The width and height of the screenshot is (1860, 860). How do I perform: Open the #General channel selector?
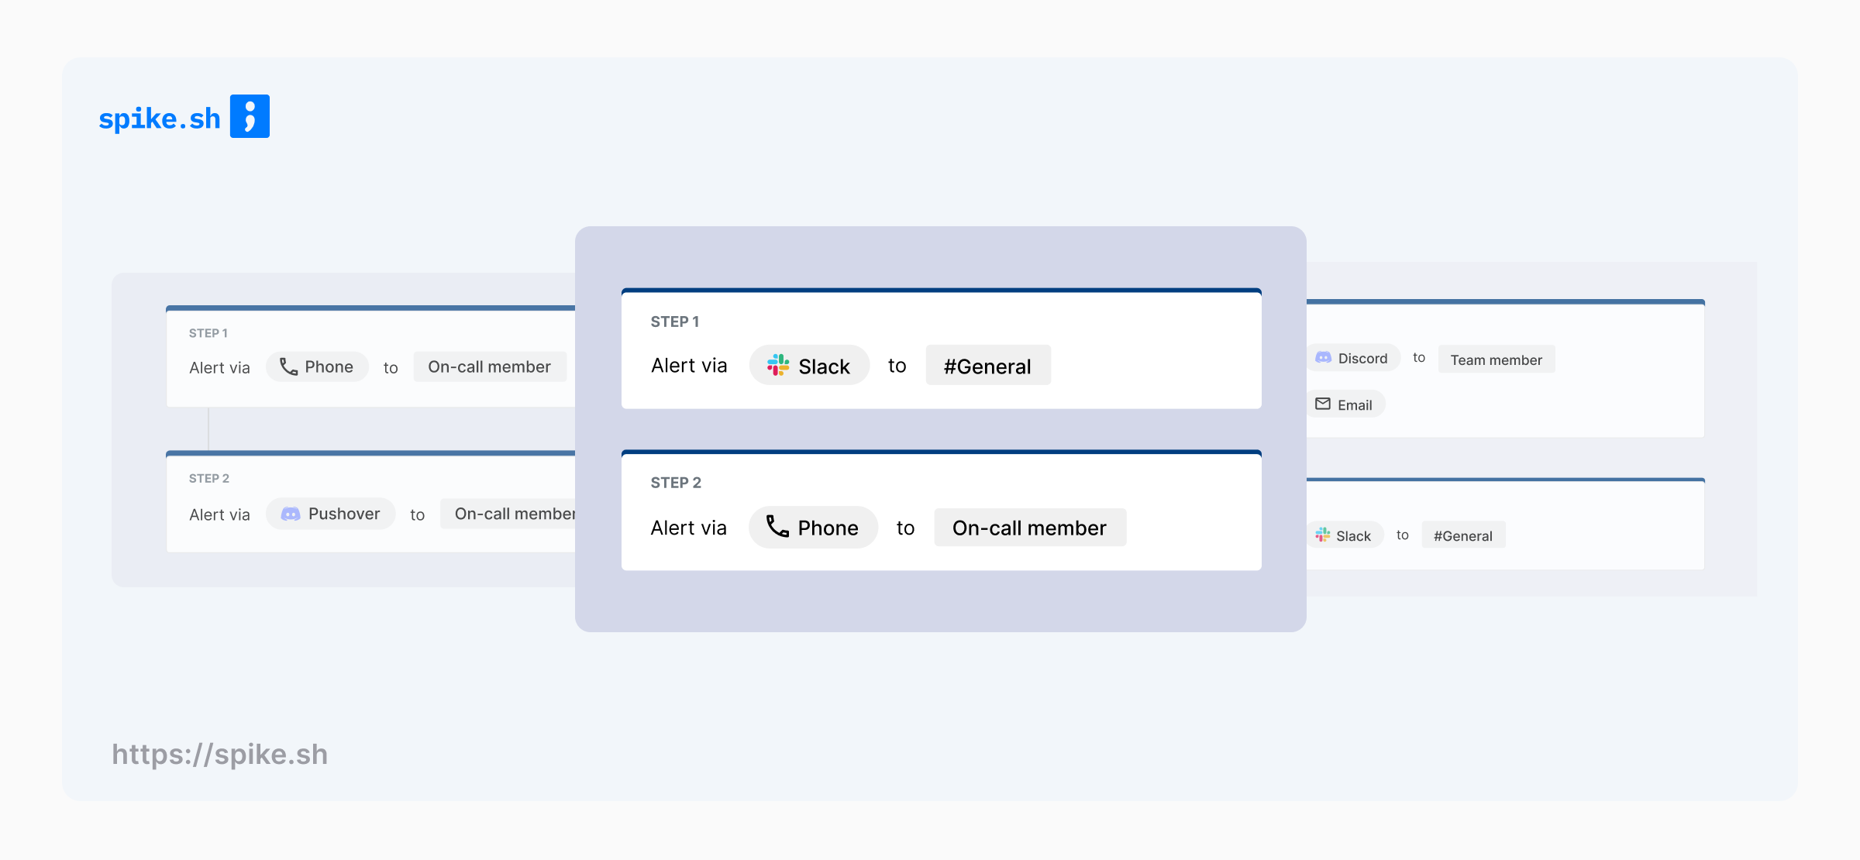(x=987, y=365)
